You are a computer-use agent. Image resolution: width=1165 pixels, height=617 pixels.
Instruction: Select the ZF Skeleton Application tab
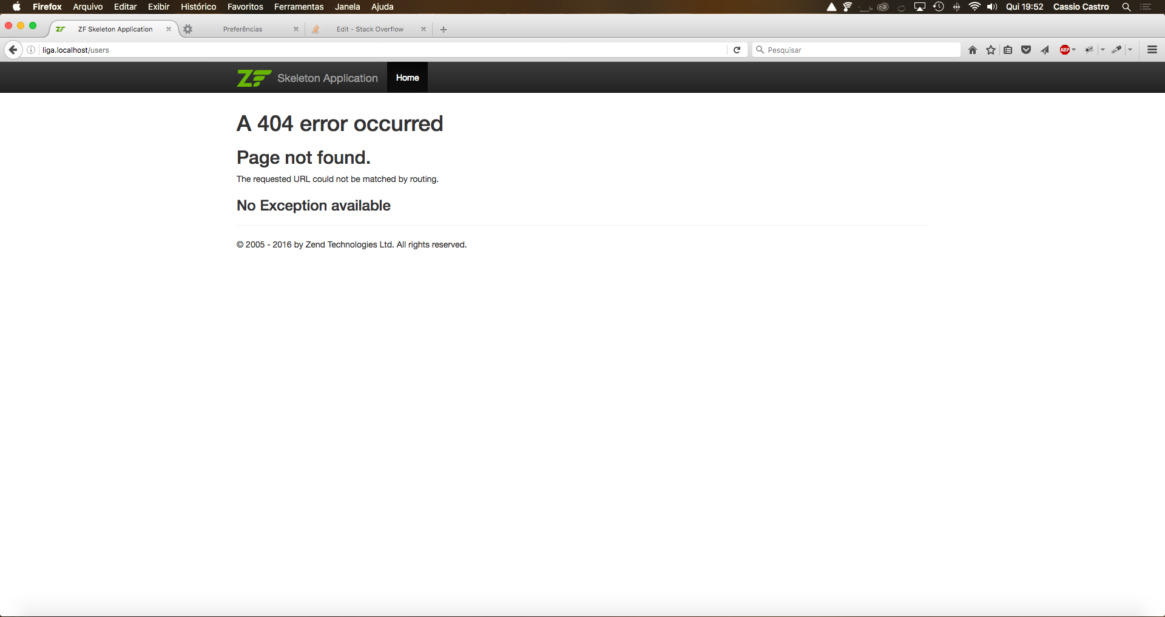115,29
